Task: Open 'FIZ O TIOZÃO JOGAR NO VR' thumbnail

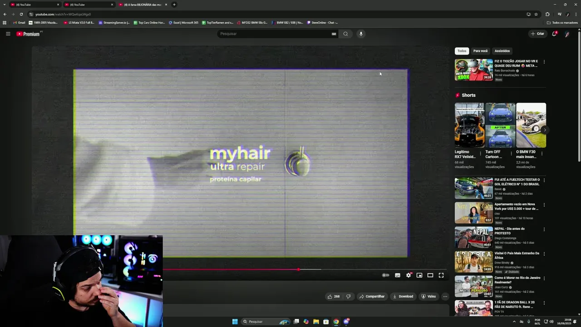Action: 473,69
